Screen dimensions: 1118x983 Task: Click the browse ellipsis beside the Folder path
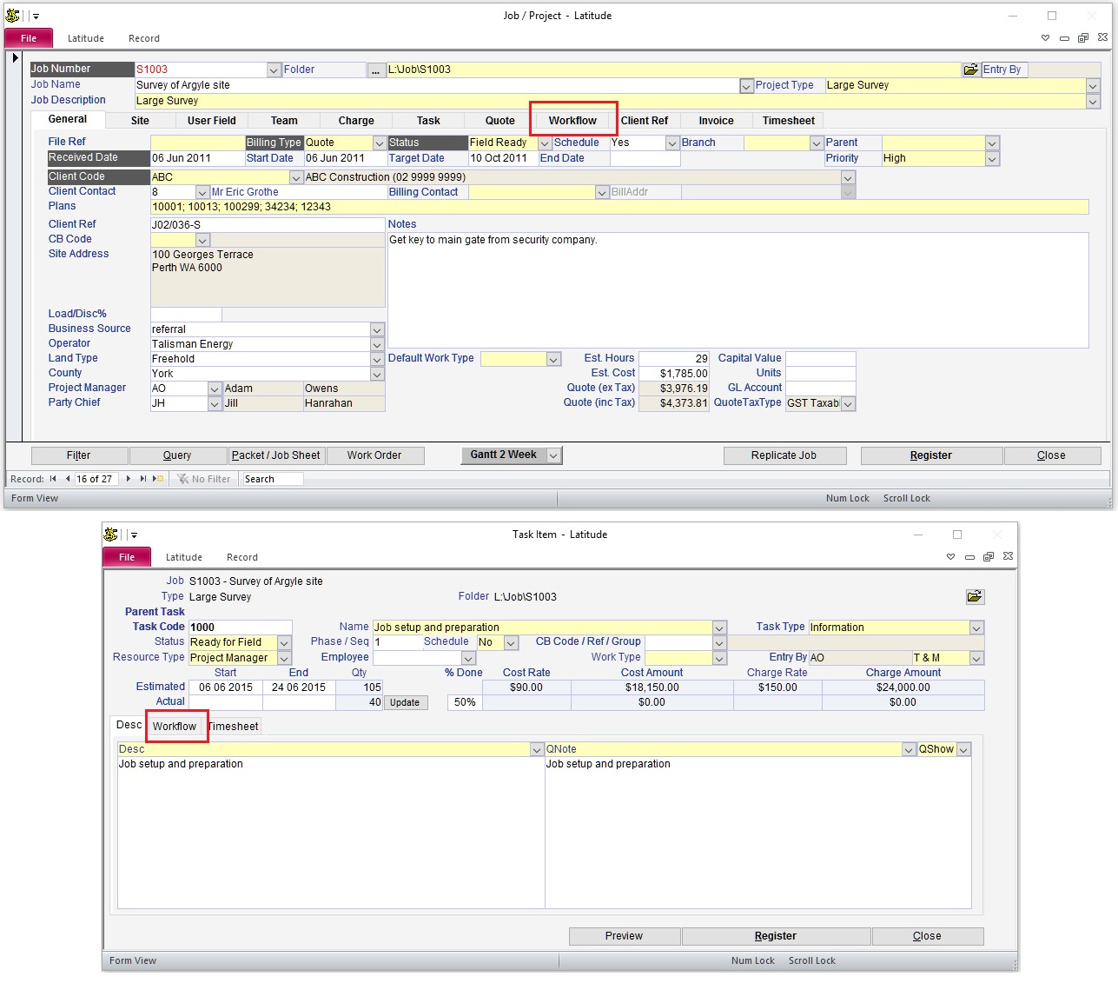[375, 70]
